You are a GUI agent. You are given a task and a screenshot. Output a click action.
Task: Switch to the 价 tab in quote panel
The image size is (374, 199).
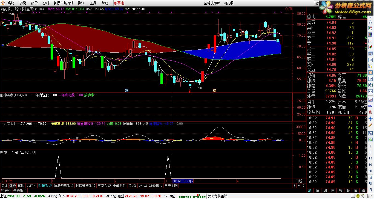[x=318, y=191]
